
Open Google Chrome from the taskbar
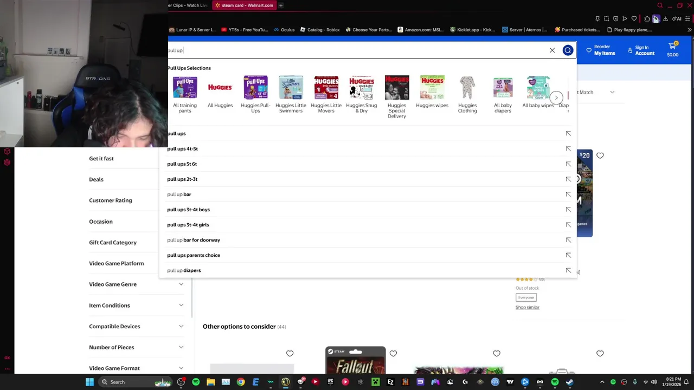[241, 382]
